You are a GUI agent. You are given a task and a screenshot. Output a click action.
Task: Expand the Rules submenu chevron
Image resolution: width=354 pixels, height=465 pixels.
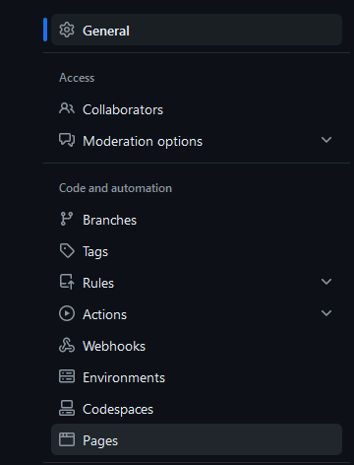click(326, 282)
